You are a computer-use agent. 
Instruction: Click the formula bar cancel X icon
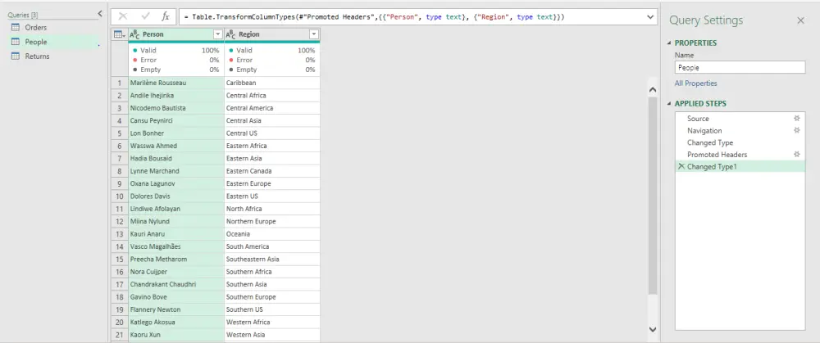[123, 16]
